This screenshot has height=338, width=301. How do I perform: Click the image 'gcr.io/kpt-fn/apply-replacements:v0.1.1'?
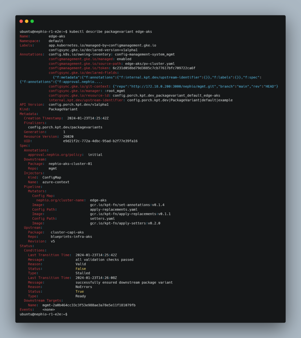pos(130,214)
